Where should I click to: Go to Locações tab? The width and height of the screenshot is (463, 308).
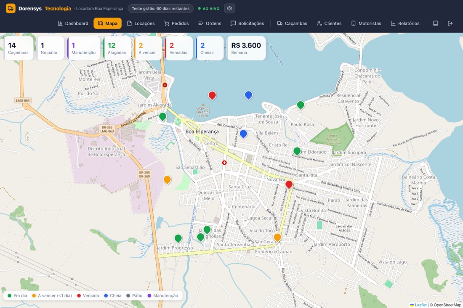(141, 23)
